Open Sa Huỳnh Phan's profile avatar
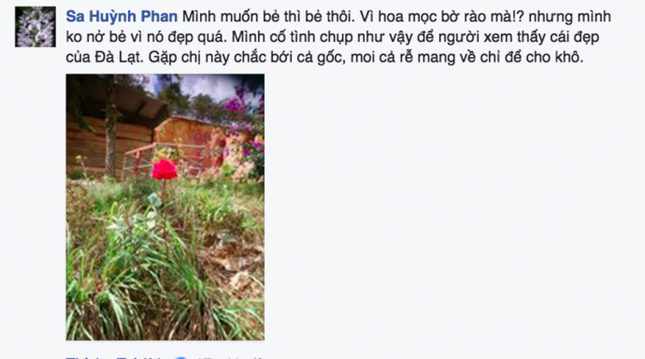Screen dimensions: 645x359 (x=36, y=26)
